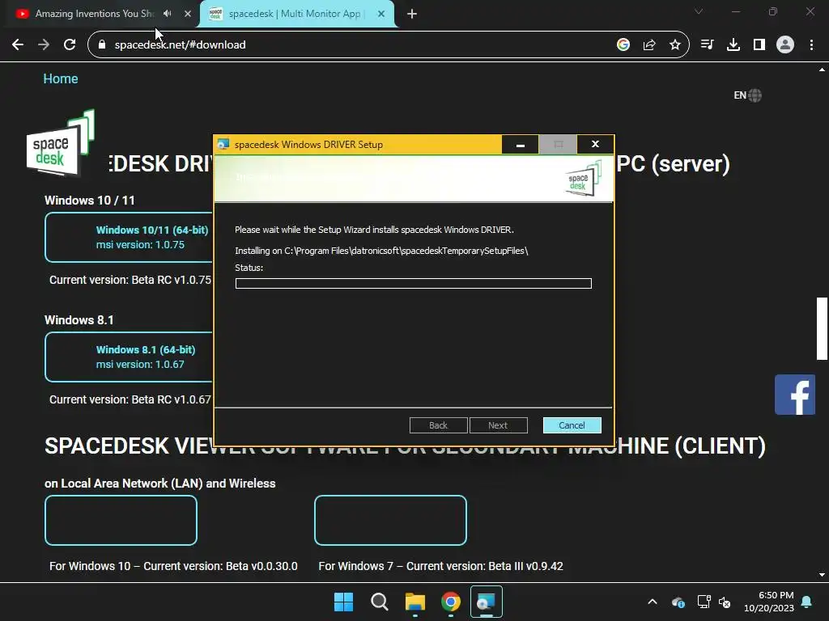Download Windows 10/11 (64-bit) msi
The image size is (829, 621).
point(129,237)
